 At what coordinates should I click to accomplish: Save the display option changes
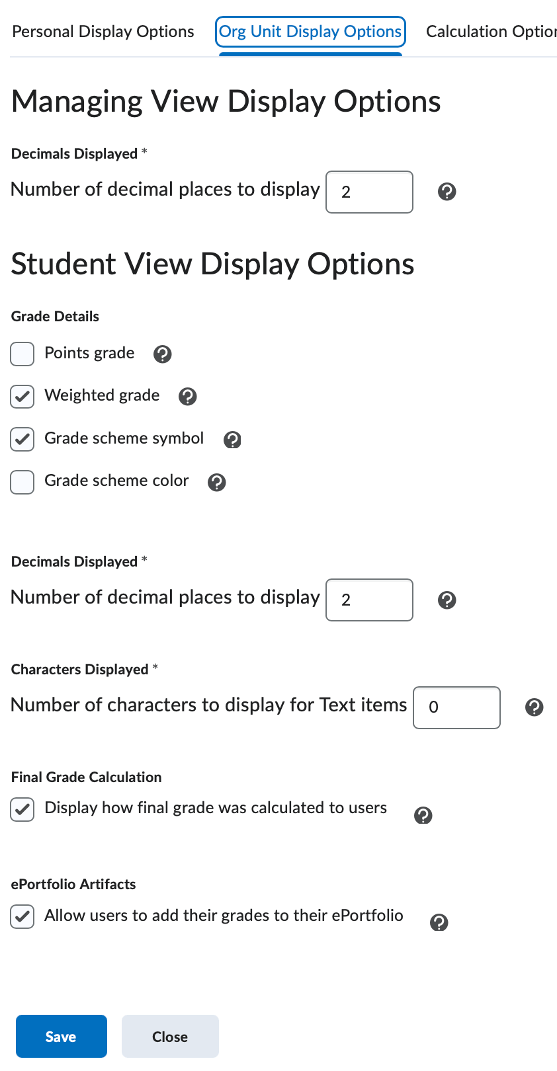tap(61, 1036)
